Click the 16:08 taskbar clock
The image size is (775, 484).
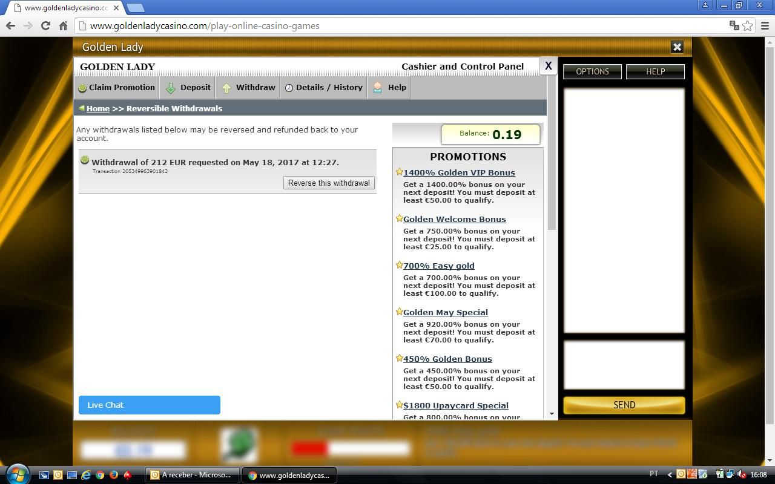tap(759, 475)
